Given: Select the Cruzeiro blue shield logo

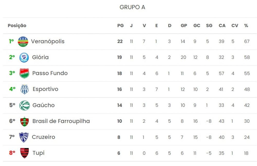Looking at the screenshot, I should click(x=24, y=137).
